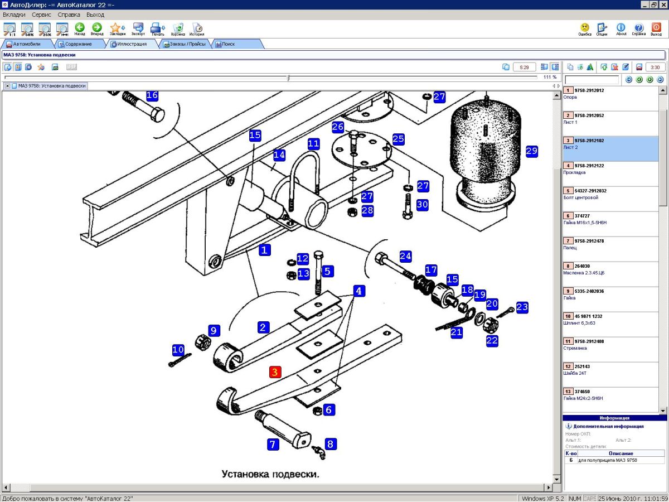Open Опции (Options) in top toolbar
Screen dimensions: 669x502
(602, 29)
